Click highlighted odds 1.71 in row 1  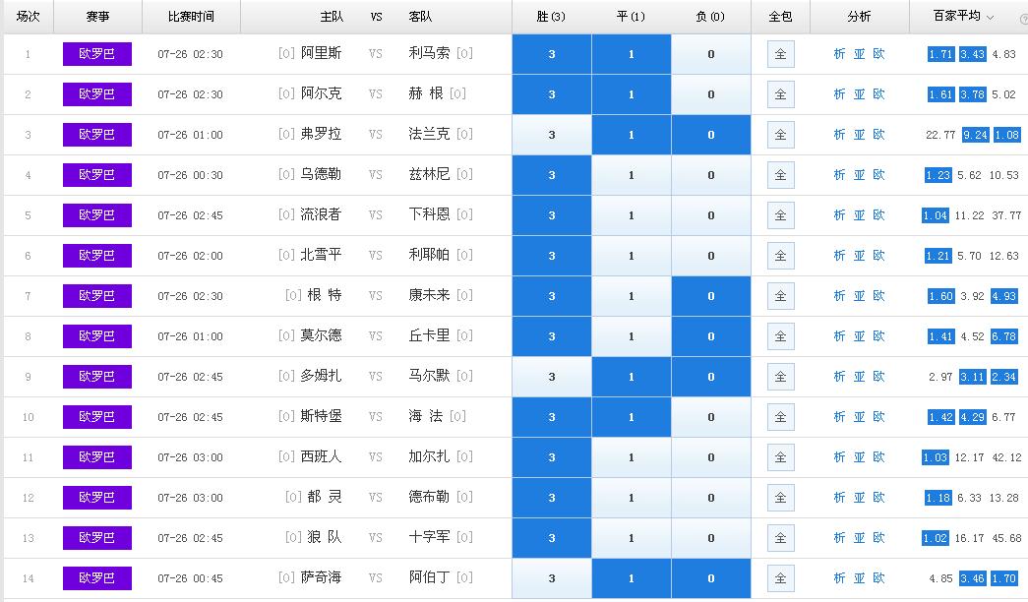click(940, 54)
